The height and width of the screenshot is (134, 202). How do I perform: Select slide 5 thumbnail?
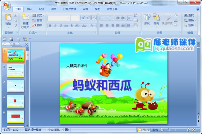click(x=15, y=117)
